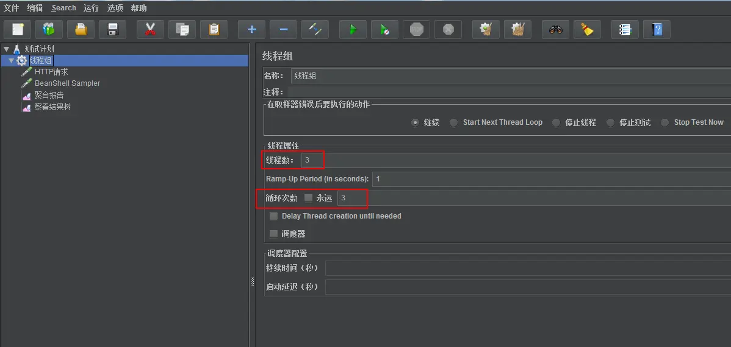Select the 停止测试 radio button
The image size is (731, 347).
[610, 122]
